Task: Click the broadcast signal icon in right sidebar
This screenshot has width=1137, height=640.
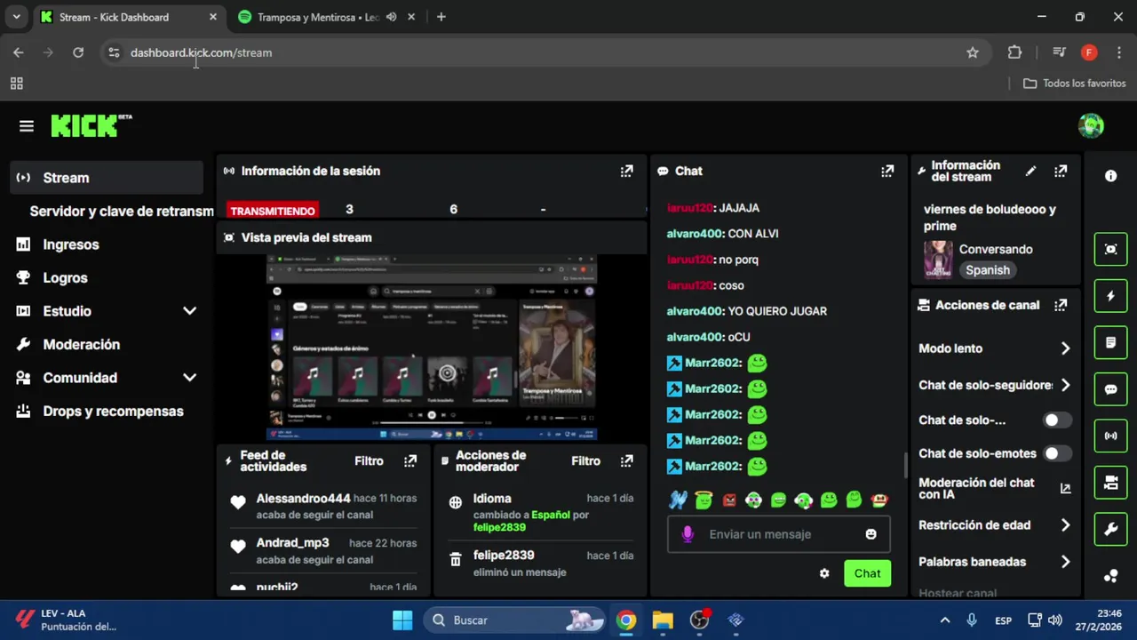Action: [1110, 436]
